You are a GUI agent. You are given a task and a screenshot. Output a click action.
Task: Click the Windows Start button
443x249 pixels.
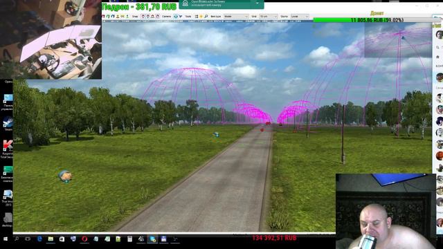6,239
